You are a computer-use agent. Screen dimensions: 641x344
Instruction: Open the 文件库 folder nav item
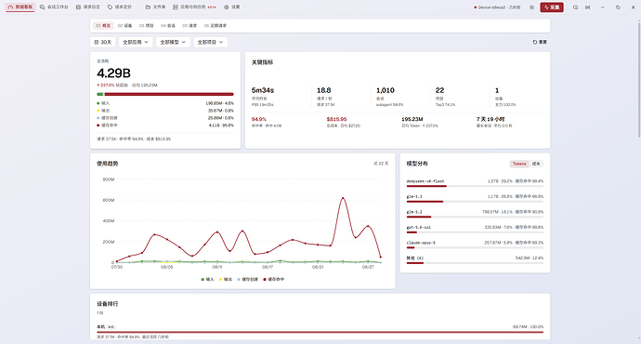point(155,7)
